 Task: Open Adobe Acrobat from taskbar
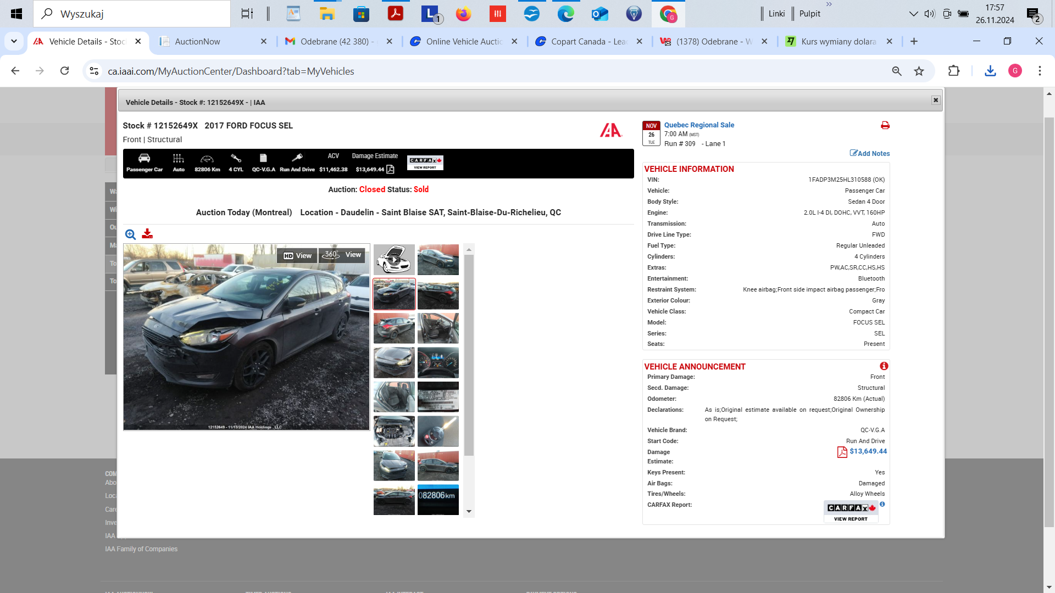click(395, 14)
